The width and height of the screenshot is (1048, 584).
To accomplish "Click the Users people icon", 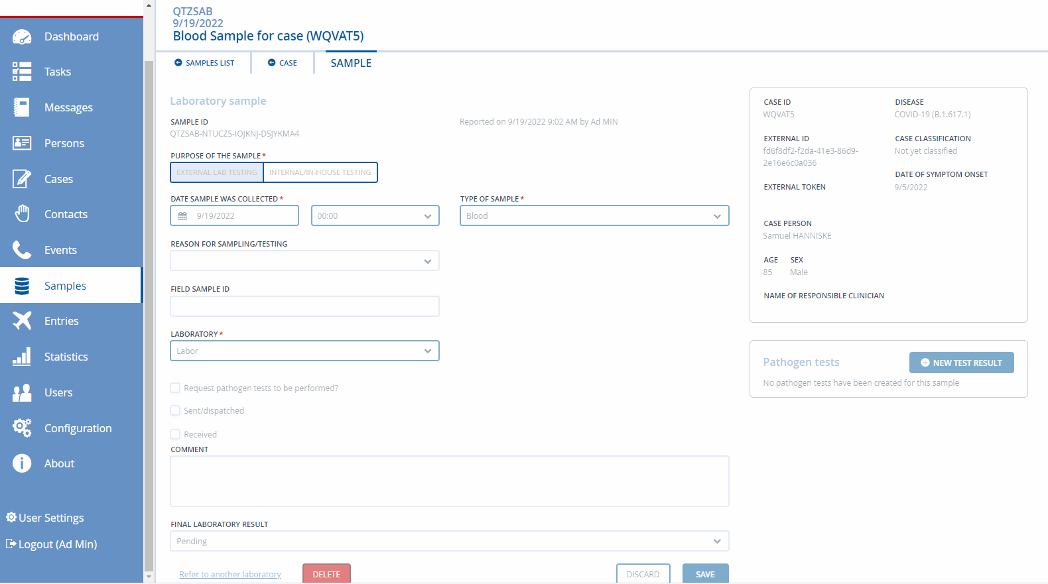I will coord(22,392).
